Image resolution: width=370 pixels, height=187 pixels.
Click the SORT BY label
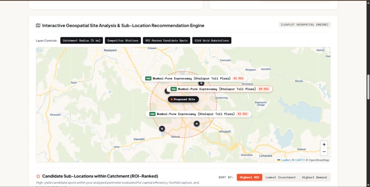pyautogui.click(x=226, y=177)
